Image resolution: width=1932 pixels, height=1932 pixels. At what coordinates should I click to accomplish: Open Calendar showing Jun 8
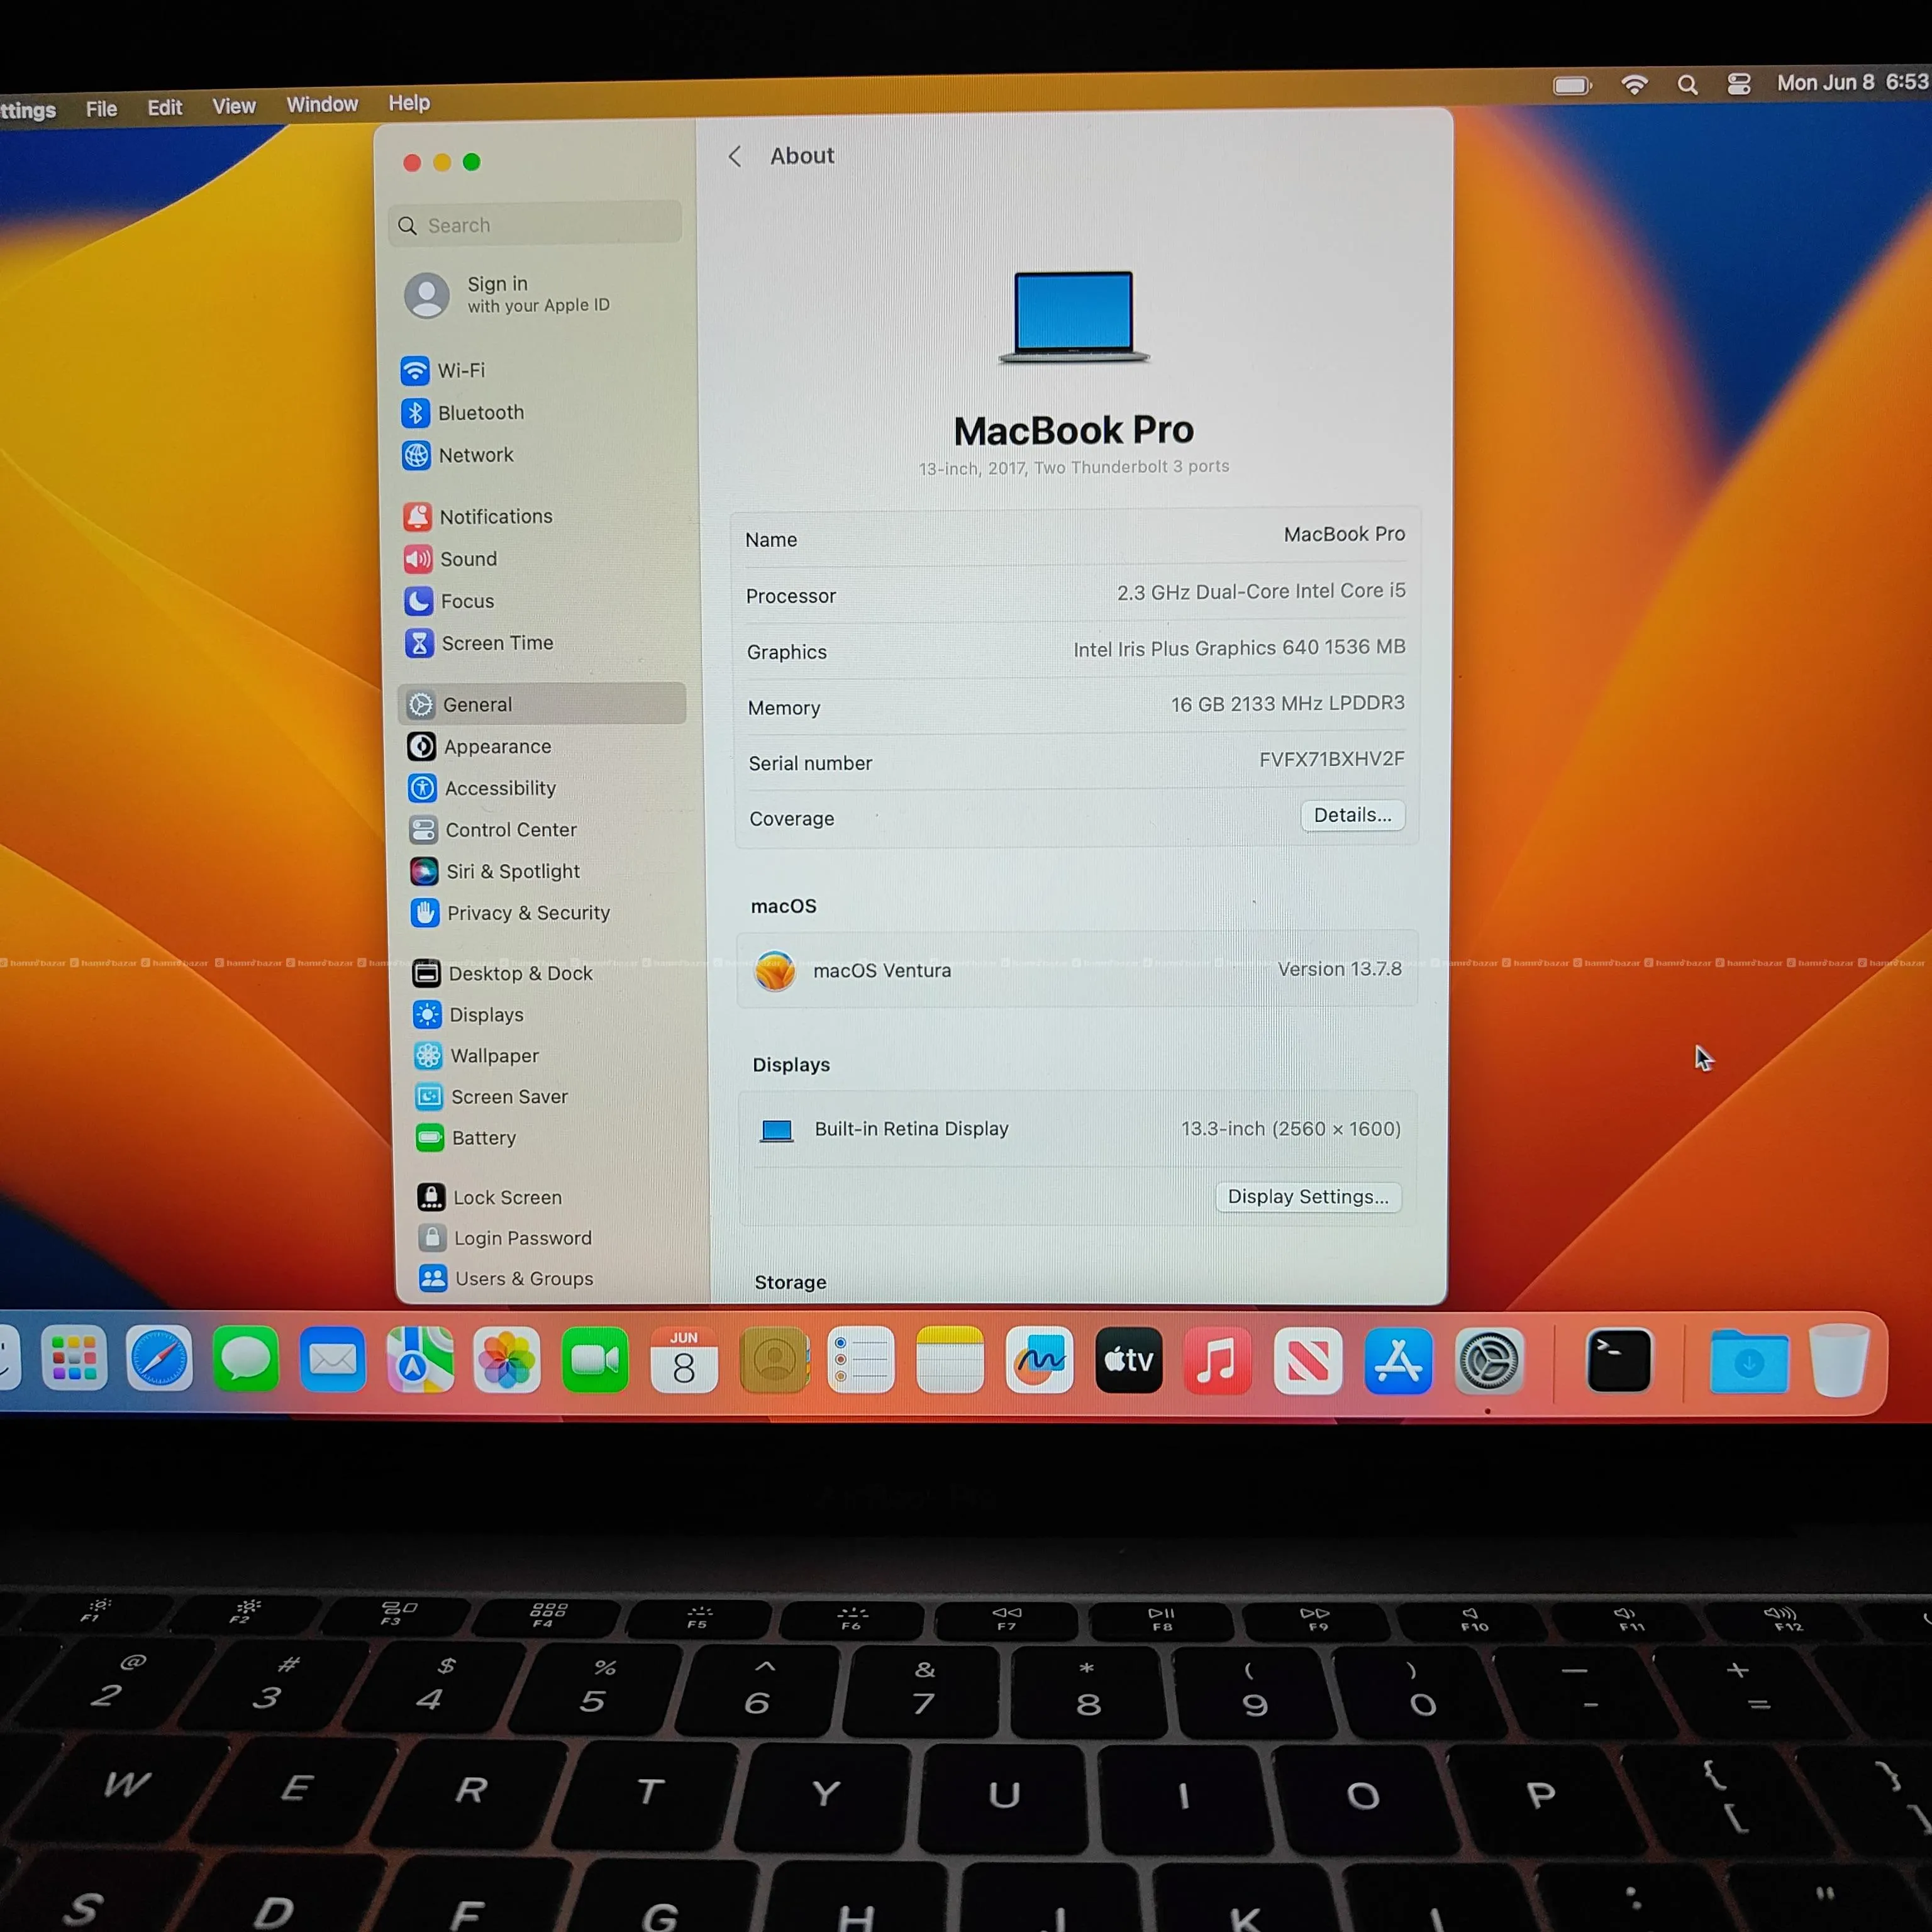click(x=684, y=1360)
